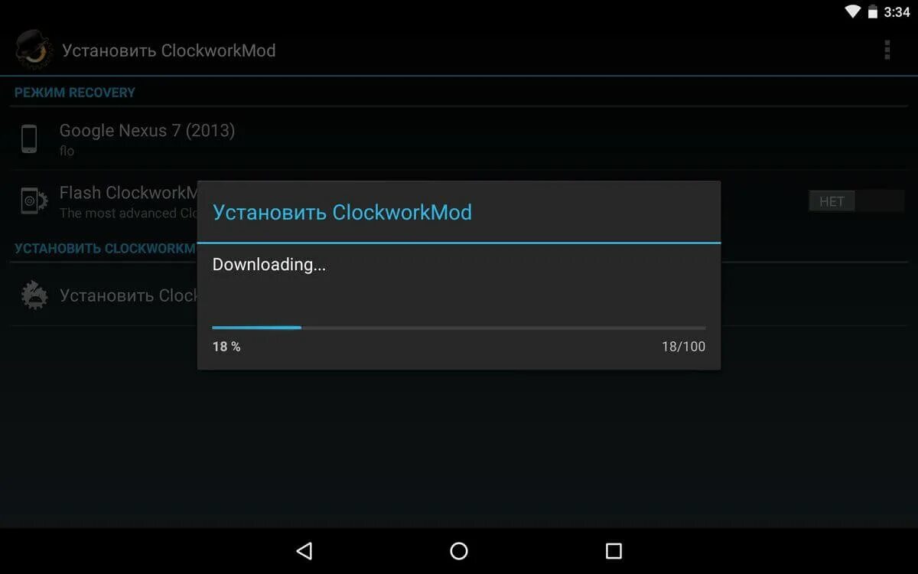The height and width of the screenshot is (574, 918).
Task: Tap the 3:34 clock in status bar
Action: pos(897,11)
